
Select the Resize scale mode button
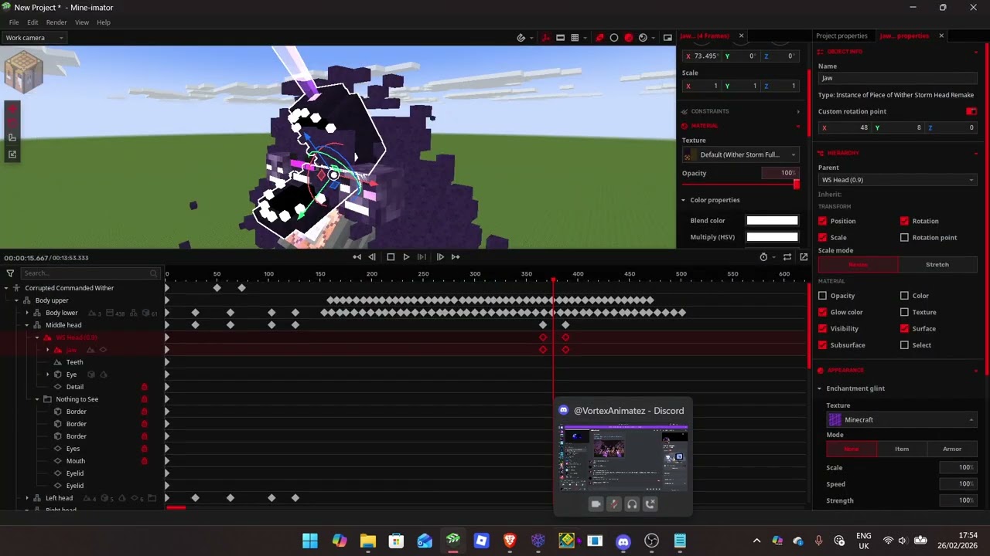(859, 264)
